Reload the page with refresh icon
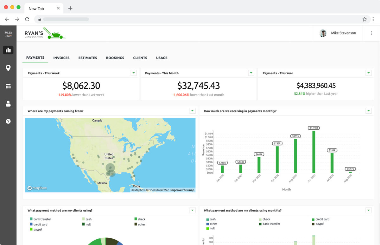This screenshot has width=380, height=245. [27, 19]
